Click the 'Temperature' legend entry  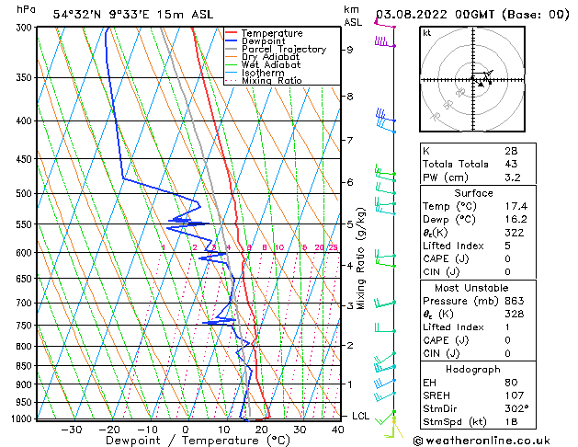(264, 33)
